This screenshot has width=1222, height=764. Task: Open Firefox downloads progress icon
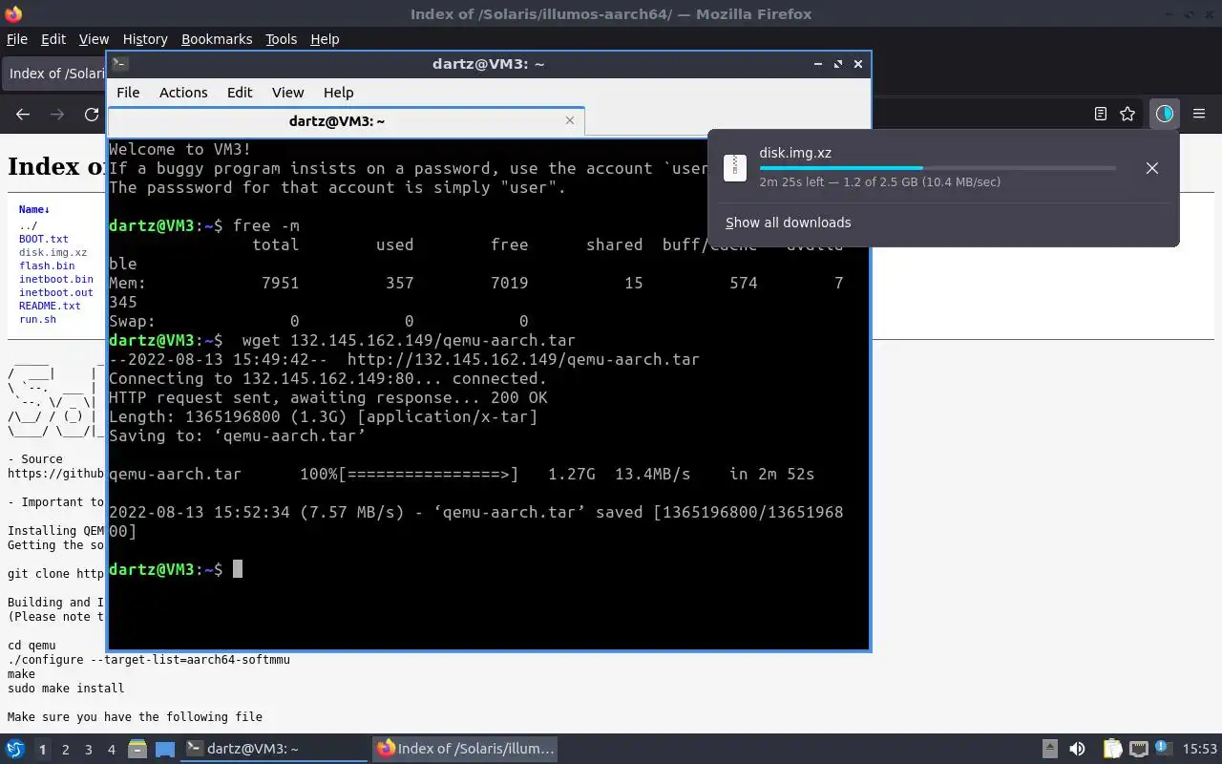(x=1164, y=114)
